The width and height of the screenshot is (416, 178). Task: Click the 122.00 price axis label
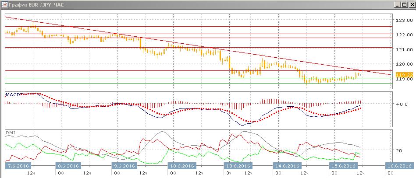[404, 35]
